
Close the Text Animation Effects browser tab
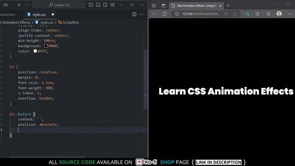click(220, 6)
